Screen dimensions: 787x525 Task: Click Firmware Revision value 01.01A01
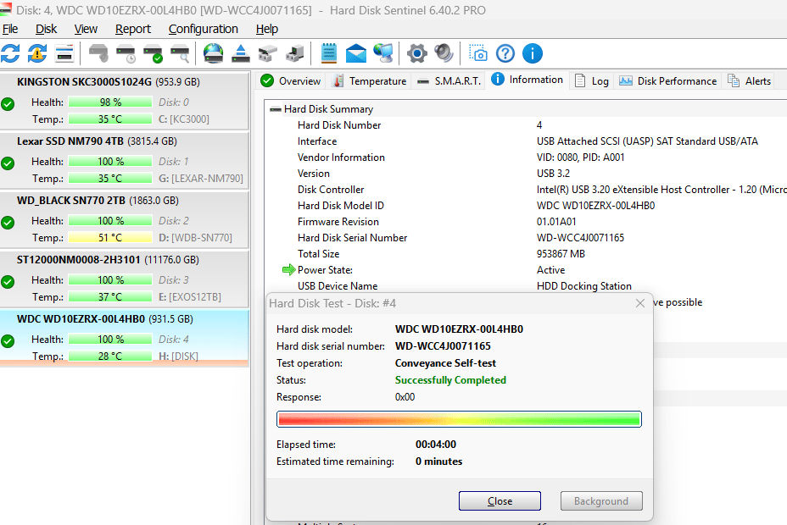pos(556,221)
